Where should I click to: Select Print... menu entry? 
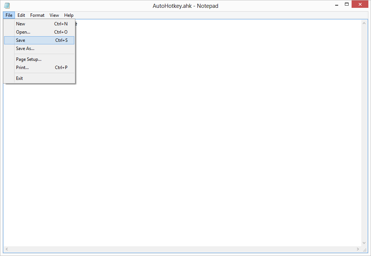pos(39,68)
